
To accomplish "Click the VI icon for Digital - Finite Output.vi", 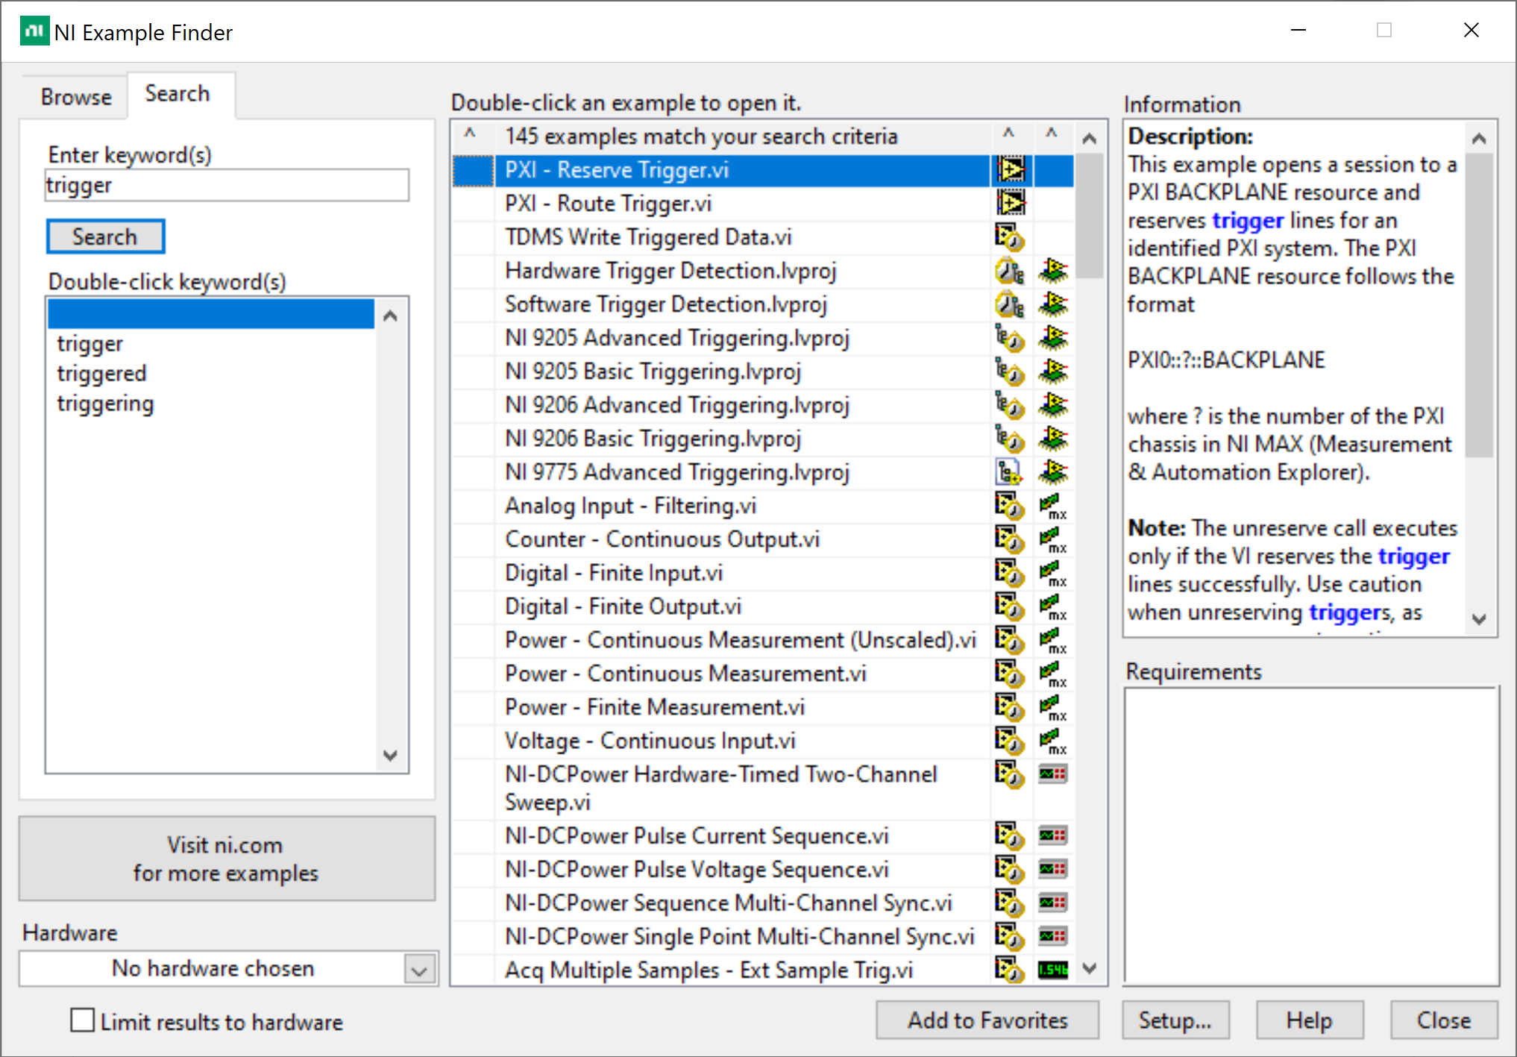I will (x=1010, y=606).
